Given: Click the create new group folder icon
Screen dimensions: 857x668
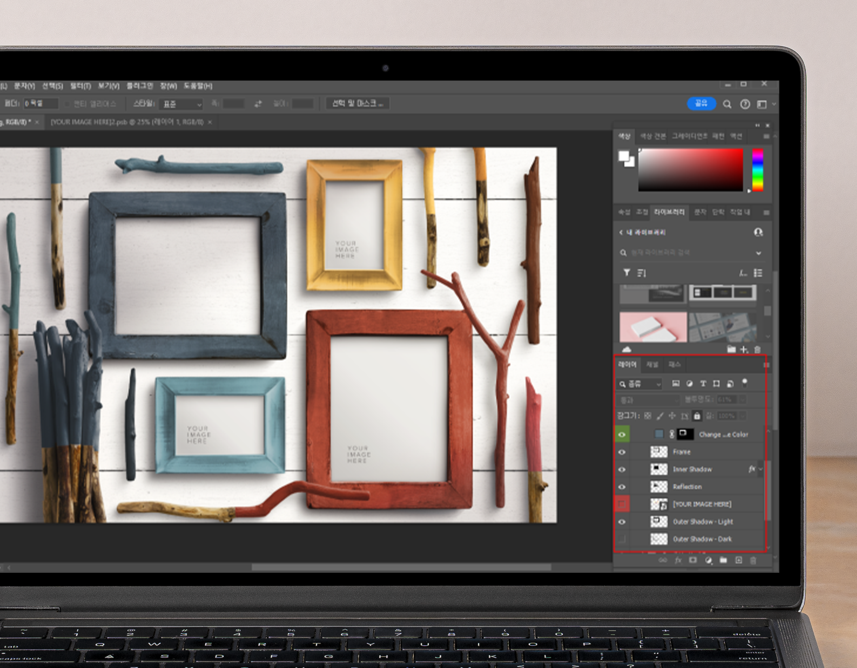Looking at the screenshot, I should (x=723, y=560).
